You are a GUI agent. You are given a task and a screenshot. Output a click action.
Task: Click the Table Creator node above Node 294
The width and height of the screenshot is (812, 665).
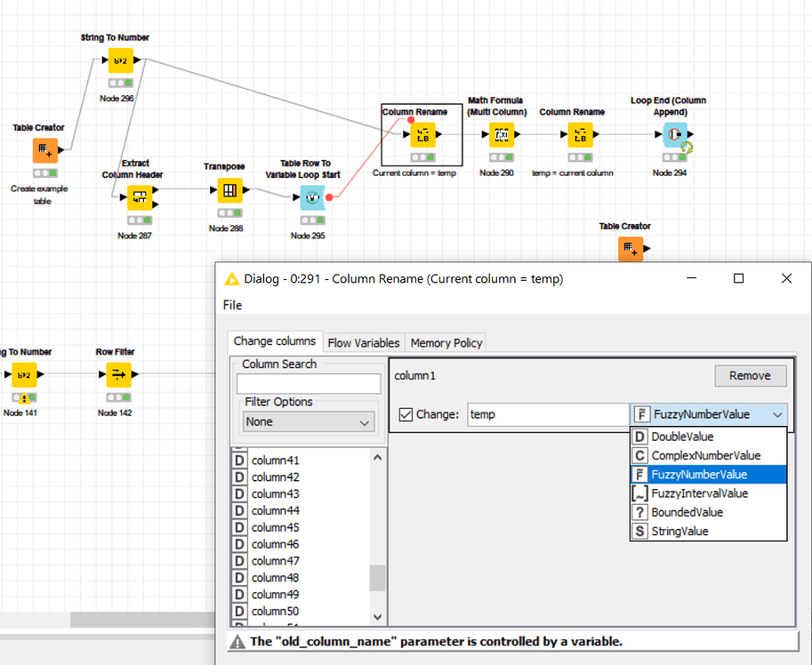(631, 250)
